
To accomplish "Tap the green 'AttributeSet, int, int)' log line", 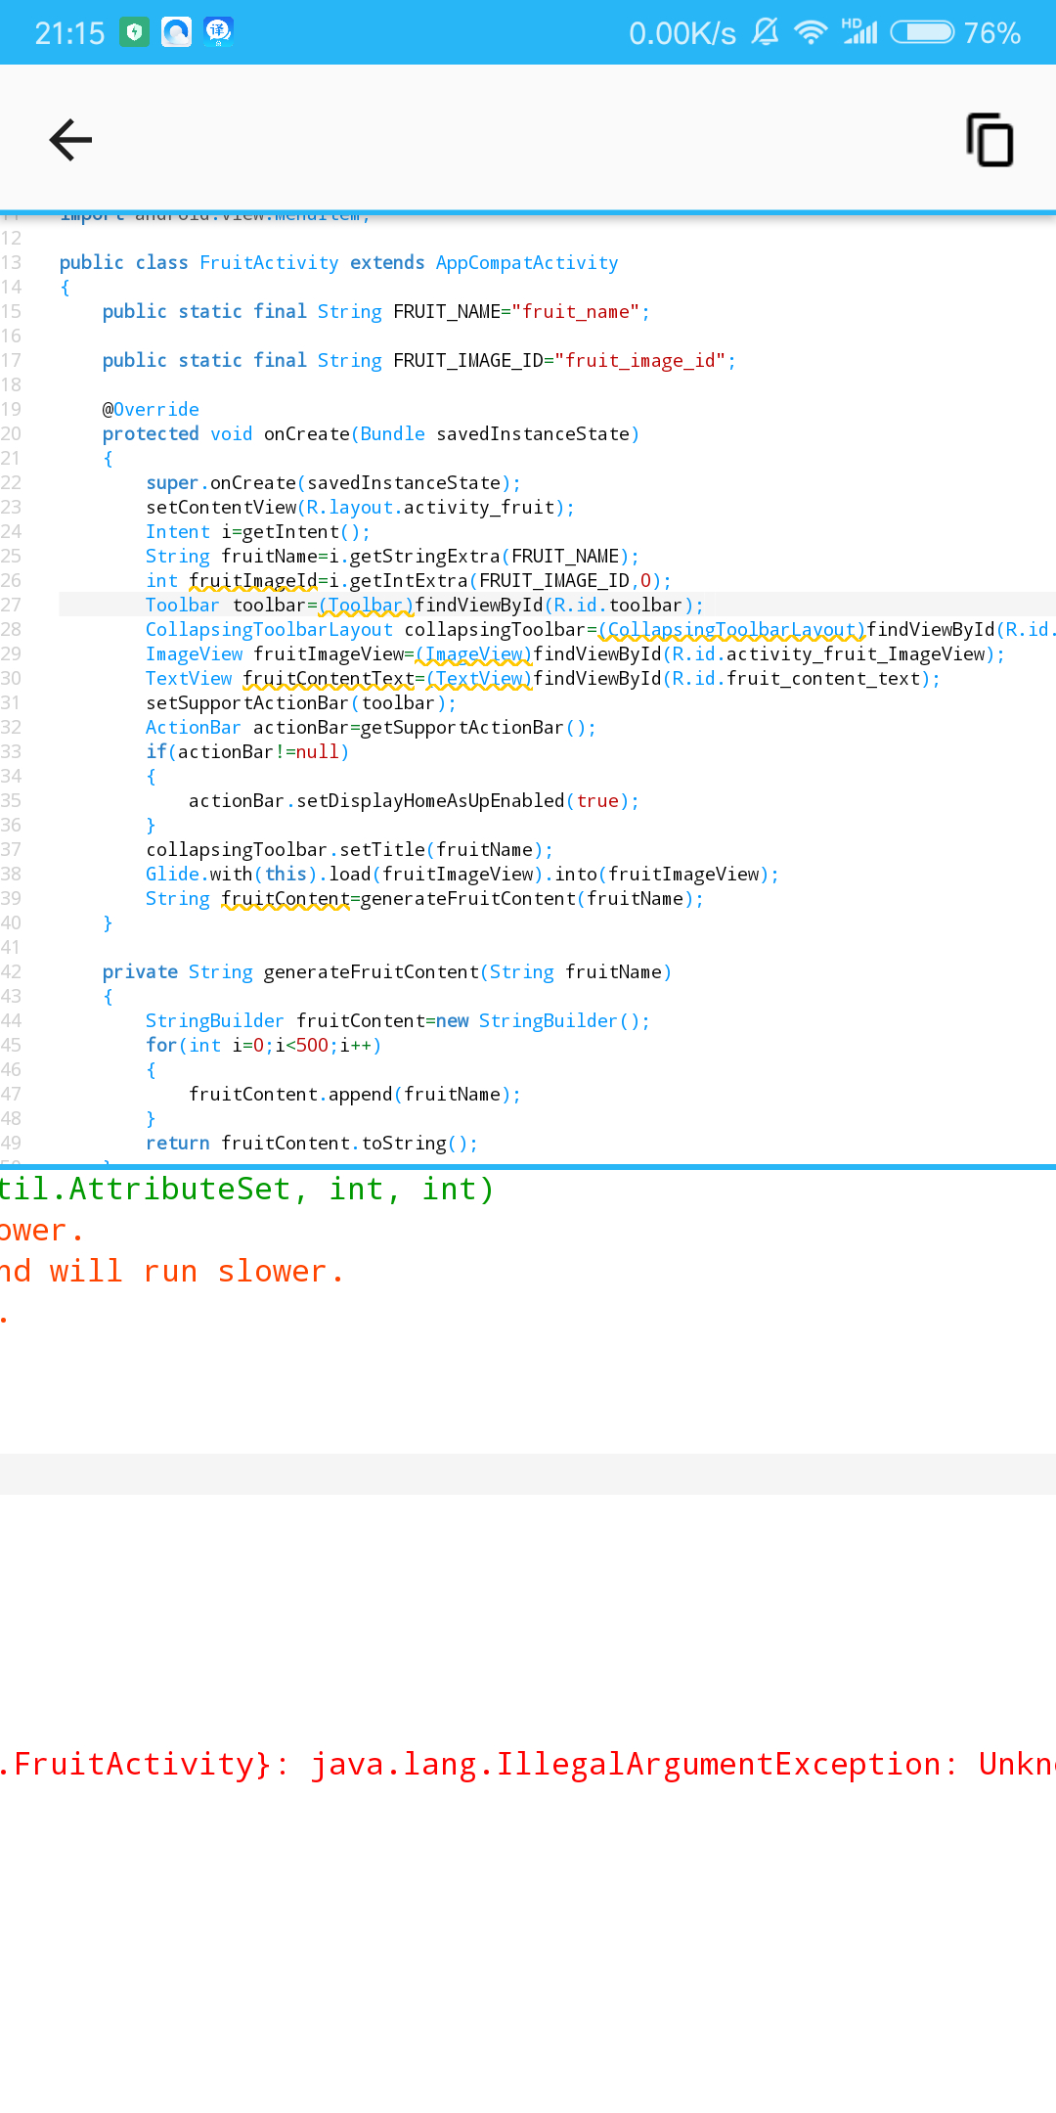I will pos(247,1189).
